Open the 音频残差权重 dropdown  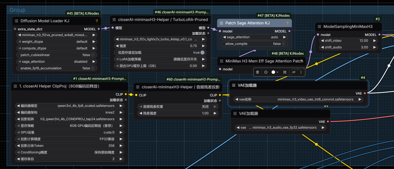click(178, 107)
